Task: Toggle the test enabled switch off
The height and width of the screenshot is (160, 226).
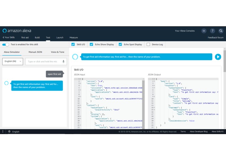Action: [6, 44]
